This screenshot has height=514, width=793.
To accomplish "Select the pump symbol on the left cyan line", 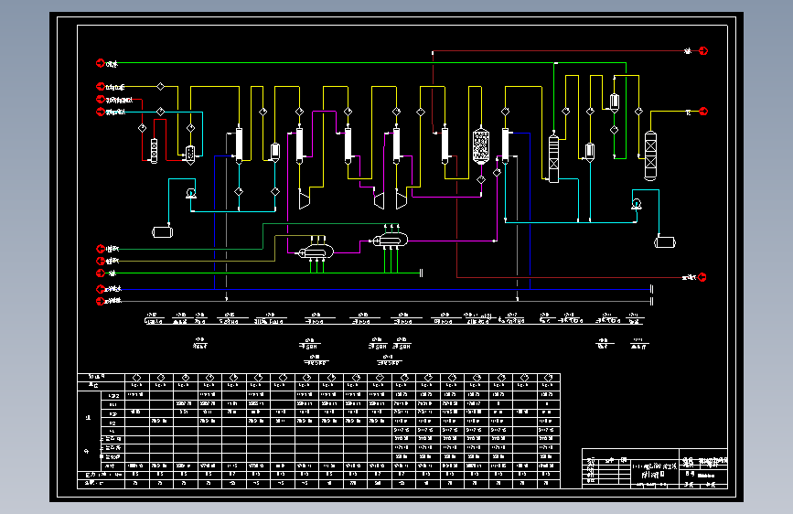I will tap(191, 193).
